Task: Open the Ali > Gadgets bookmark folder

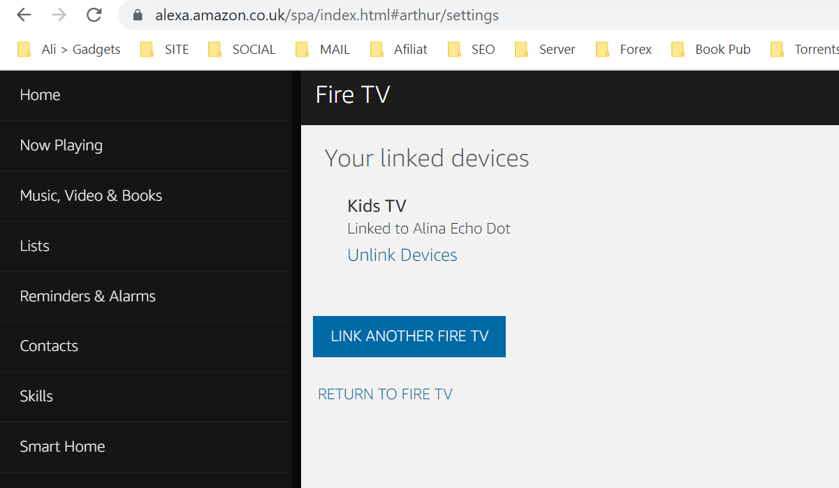Action: click(x=69, y=49)
